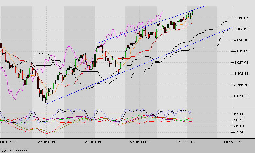Select the 3.756,79 price level label
The height and width of the screenshot is (153, 255).
pyautogui.click(x=241, y=85)
